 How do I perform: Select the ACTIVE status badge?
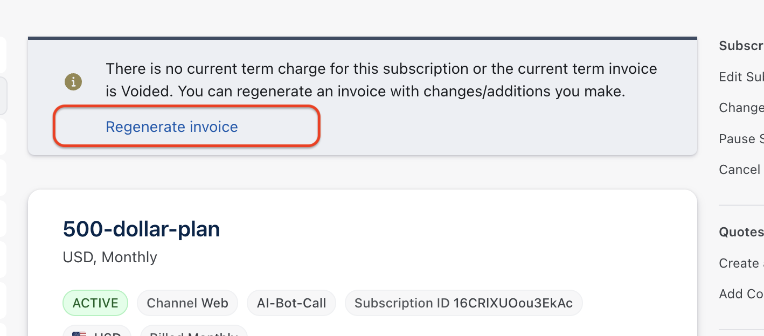pos(95,303)
